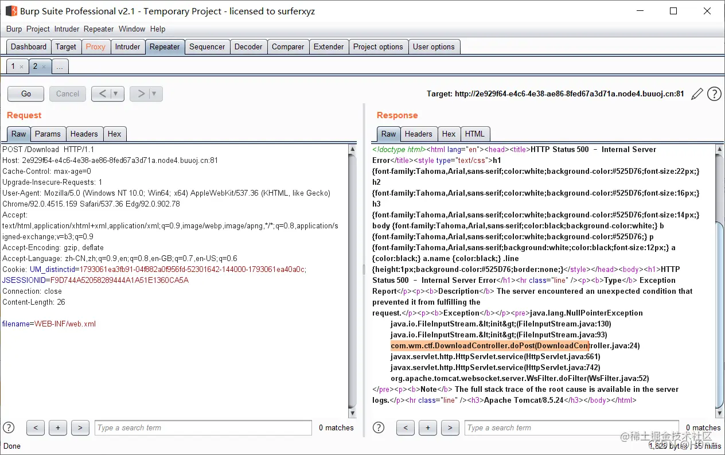Open the Repeater menu
The width and height of the screenshot is (725, 455).
99,29
